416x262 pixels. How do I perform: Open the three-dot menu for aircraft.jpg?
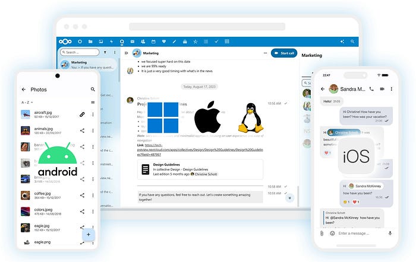pyautogui.click(x=93, y=114)
